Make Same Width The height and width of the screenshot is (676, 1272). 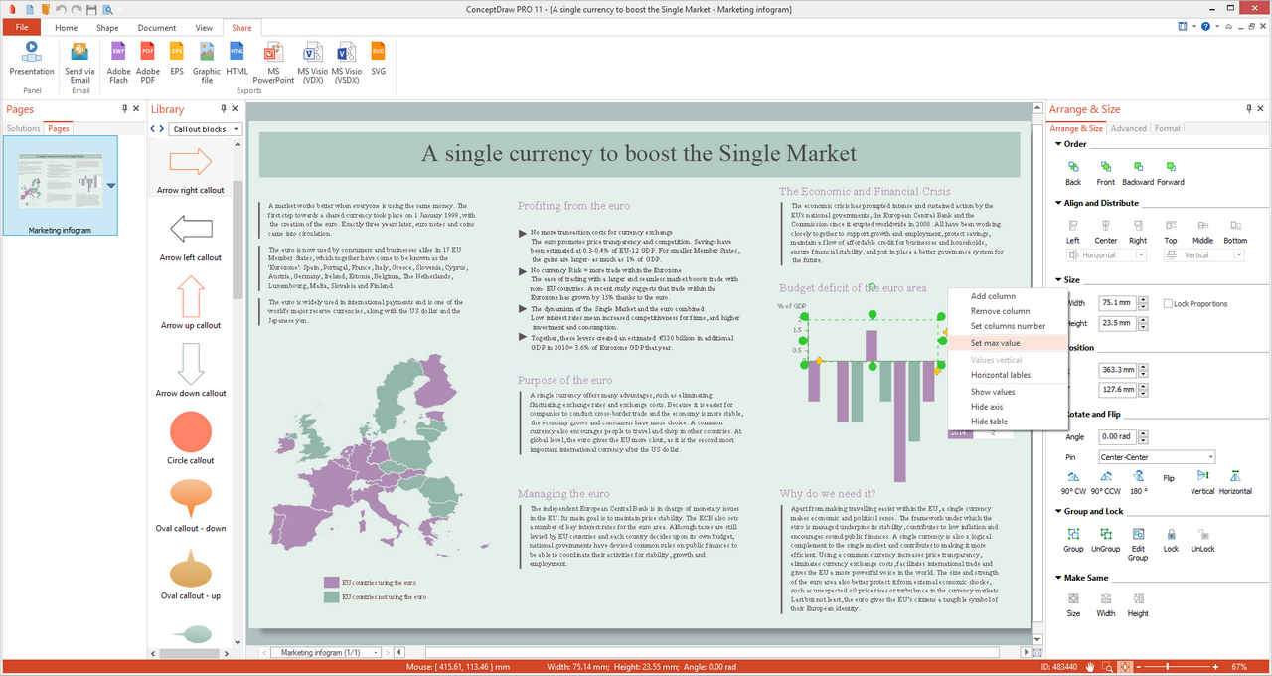click(x=1105, y=605)
